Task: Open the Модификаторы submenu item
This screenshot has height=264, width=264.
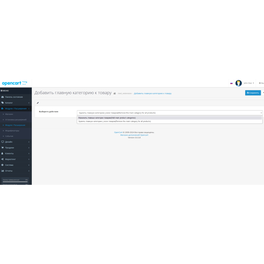Action: (x=12, y=131)
